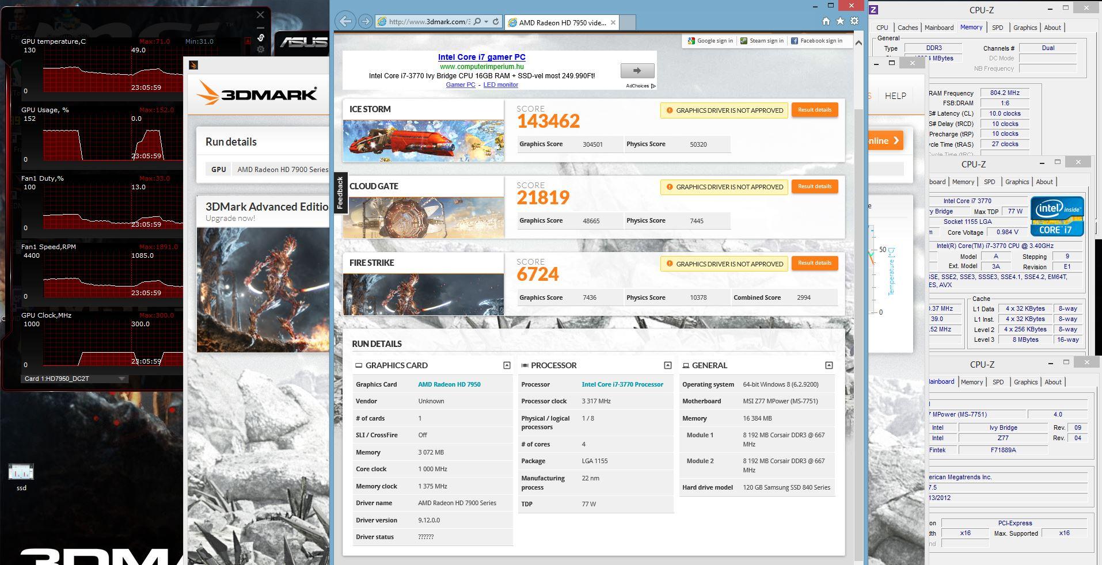Click the warning icon on Ice Storm driver notice
This screenshot has width=1102, height=565.
pyautogui.click(x=670, y=110)
